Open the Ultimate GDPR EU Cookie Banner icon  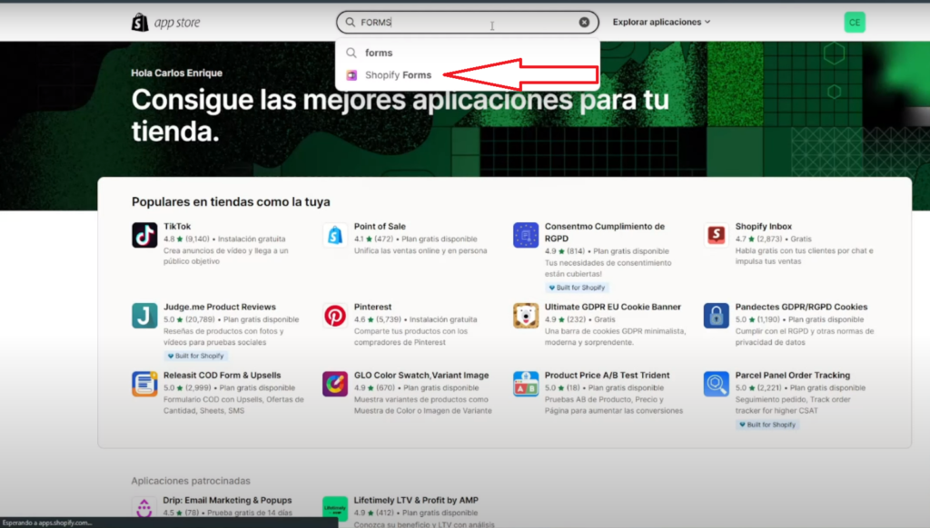tap(526, 316)
